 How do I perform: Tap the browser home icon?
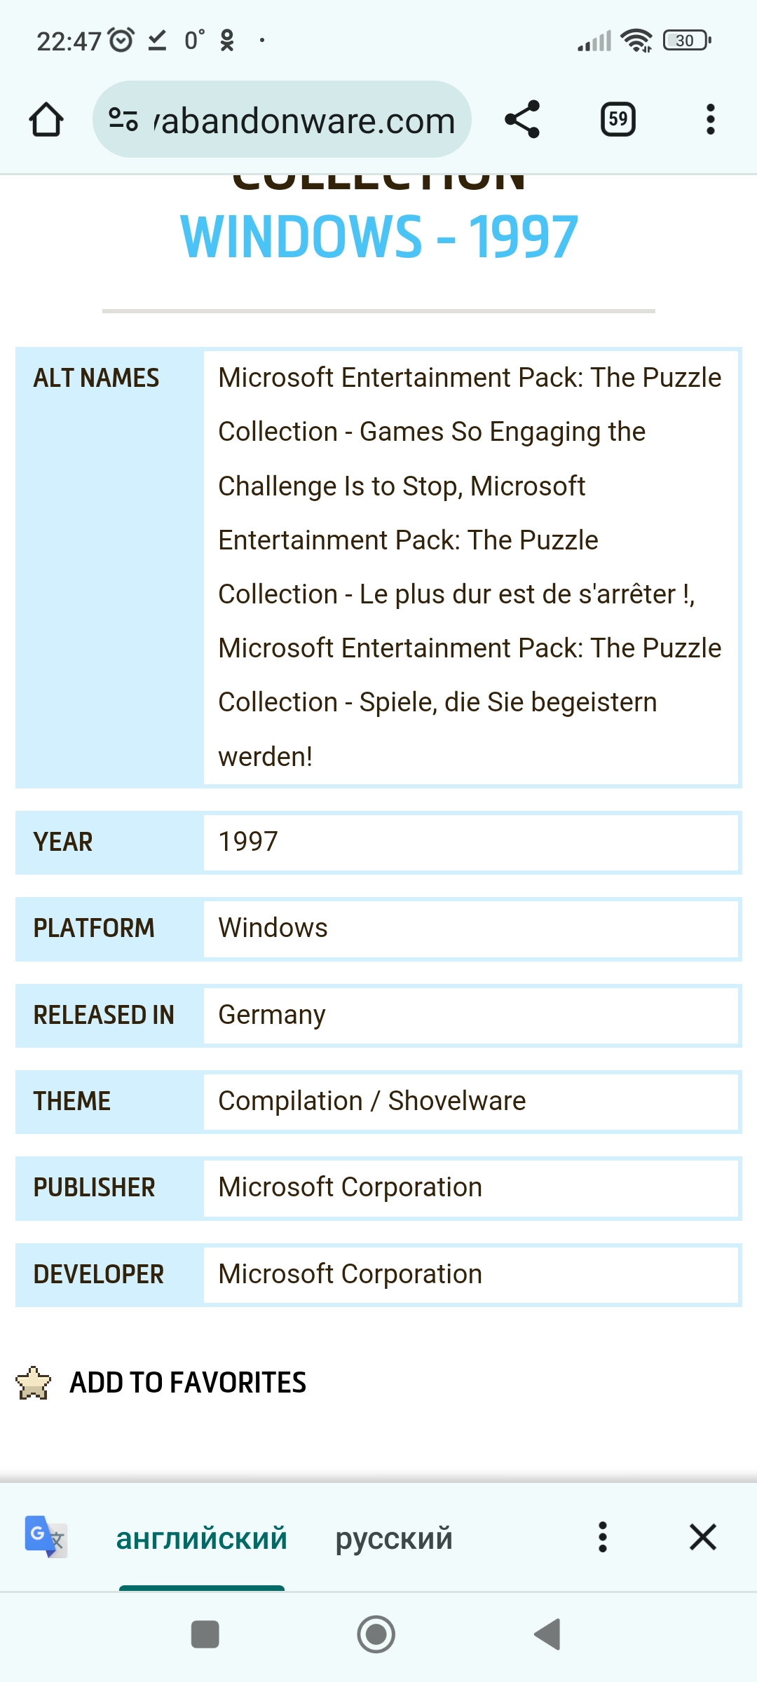pos(46,120)
